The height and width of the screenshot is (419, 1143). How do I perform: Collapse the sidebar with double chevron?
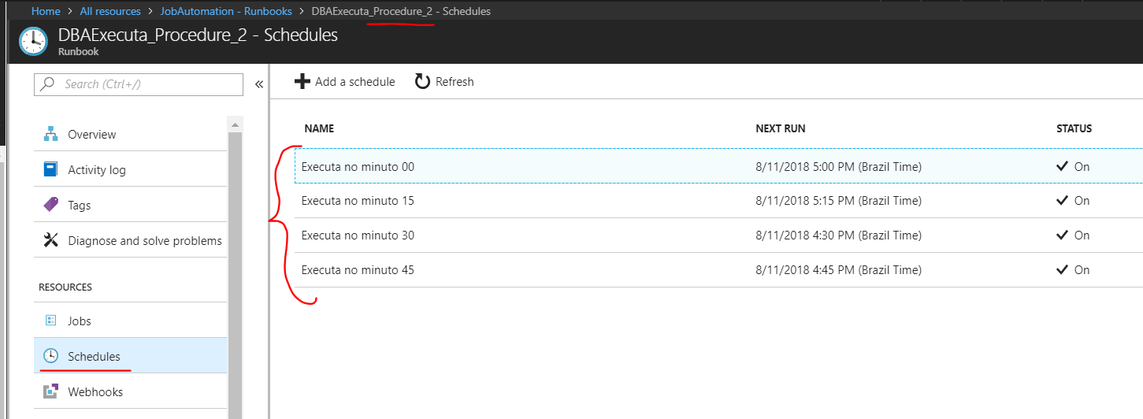pos(258,84)
